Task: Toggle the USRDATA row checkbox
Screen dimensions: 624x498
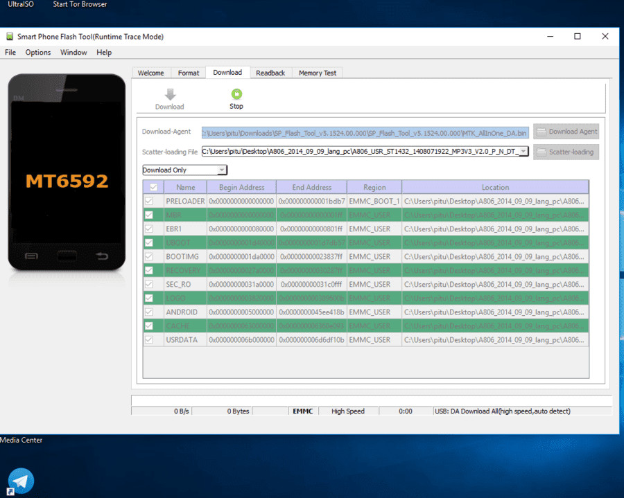Action: (149, 340)
